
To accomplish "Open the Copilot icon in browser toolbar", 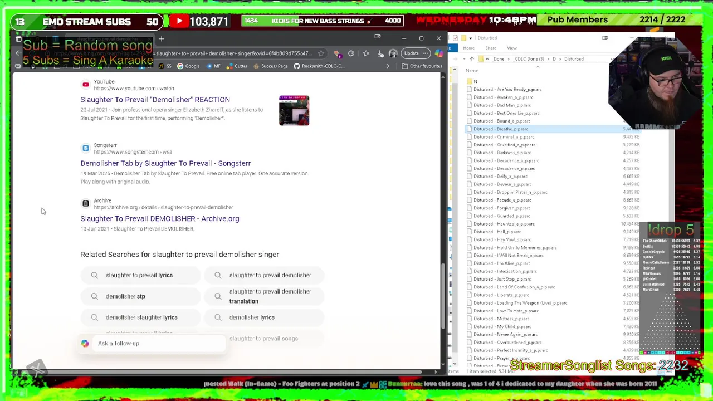I will click(439, 53).
